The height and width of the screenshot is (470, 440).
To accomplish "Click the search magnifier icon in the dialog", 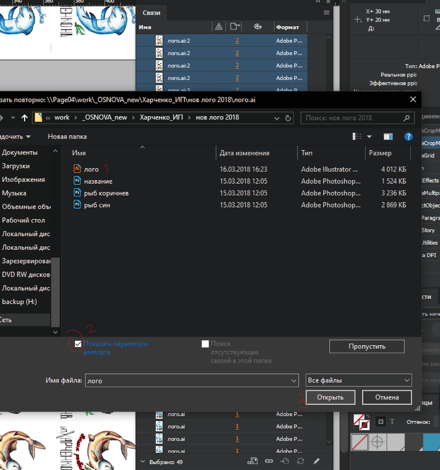I will tap(406, 118).
